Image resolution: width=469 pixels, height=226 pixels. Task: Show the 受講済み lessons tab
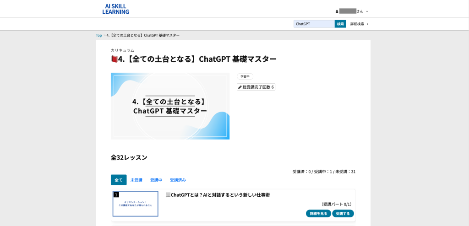point(178,180)
